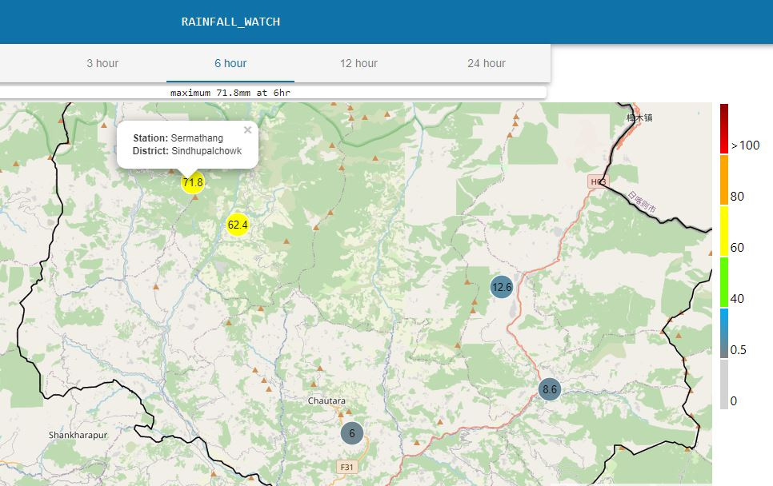Image resolution: width=773 pixels, height=486 pixels.
Task: Click the gray 0 legend swatch
Action: [723, 384]
